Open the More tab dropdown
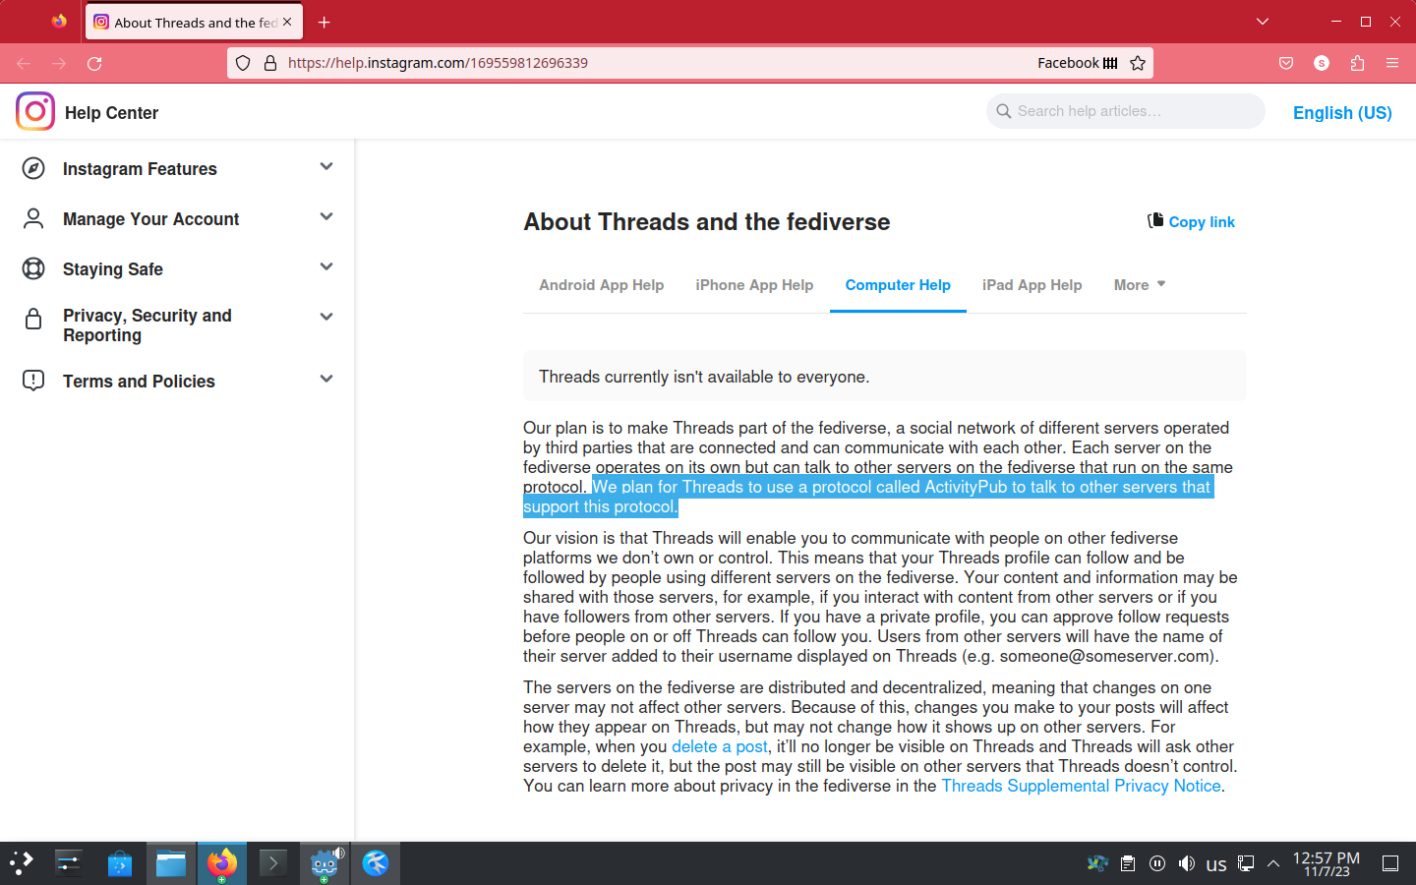Image resolution: width=1416 pixels, height=885 pixels. (x=1140, y=285)
